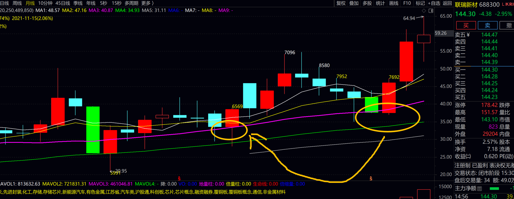Open the 存储芯片 concept tag
The image size is (514, 199).
(x=52, y=192)
